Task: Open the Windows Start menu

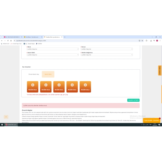Action: click(x=2, y=125)
